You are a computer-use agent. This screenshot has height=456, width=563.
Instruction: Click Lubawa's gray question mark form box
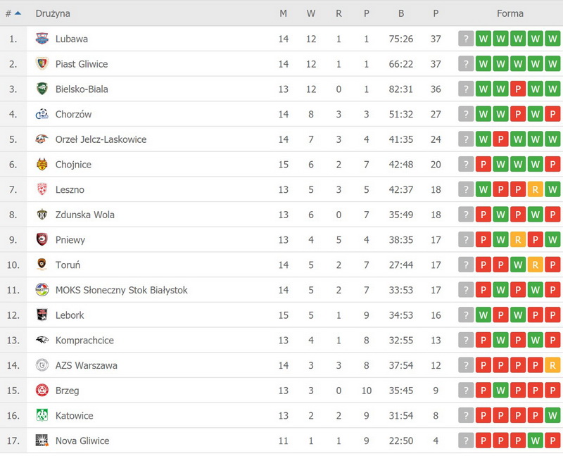[x=466, y=39]
